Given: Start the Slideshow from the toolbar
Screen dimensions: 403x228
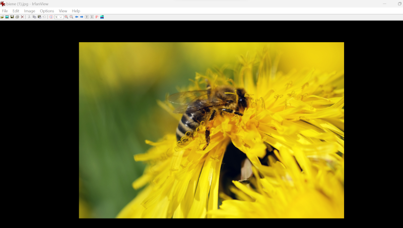Looking at the screenshot, I should [x=7, y=17].
